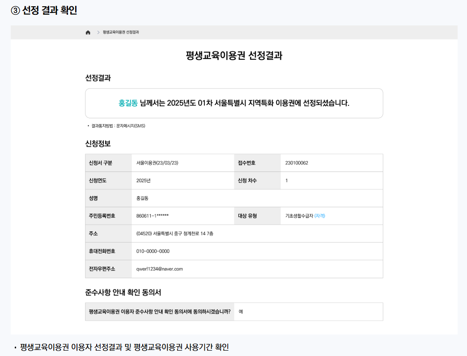Select the 신청연도 value 2025년
Screen dimensions: 467x356
(x=143, y=180)
